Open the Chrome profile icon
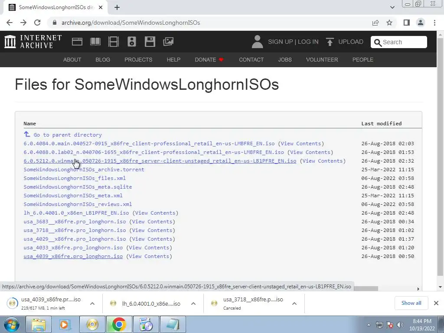Viewport: 444px width, 333px height. [x=421, y=23]
